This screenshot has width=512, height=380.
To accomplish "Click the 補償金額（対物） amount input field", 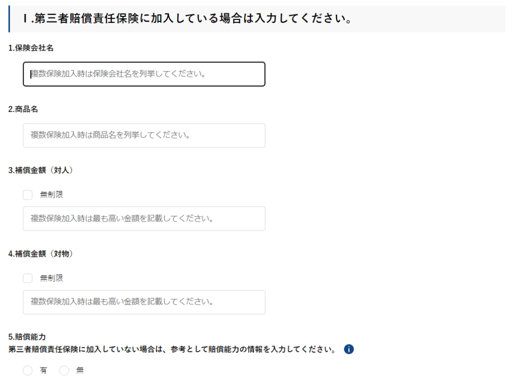I will click(x=144, y=302).
